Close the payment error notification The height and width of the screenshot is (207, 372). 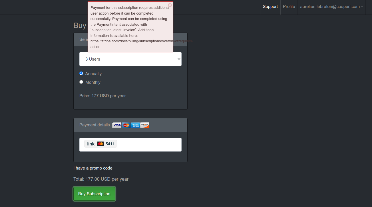click(x=170, y=5)
